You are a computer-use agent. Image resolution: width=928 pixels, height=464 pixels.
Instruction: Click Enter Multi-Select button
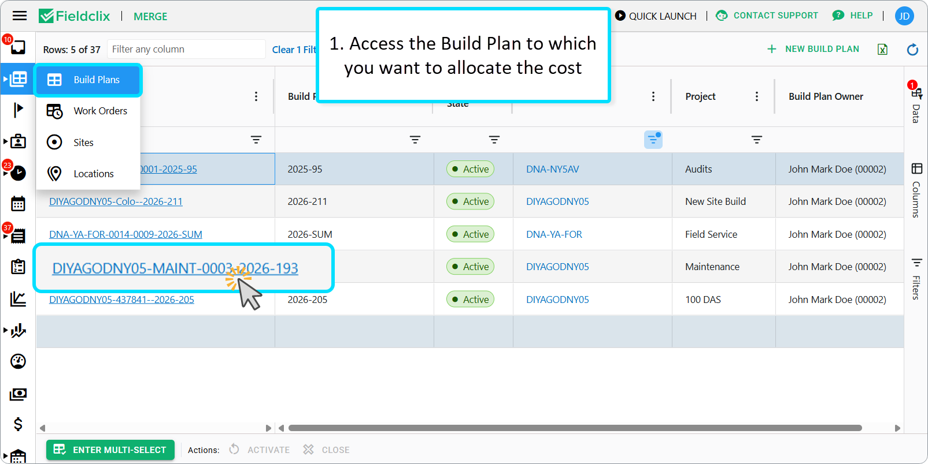coord(110,450)
